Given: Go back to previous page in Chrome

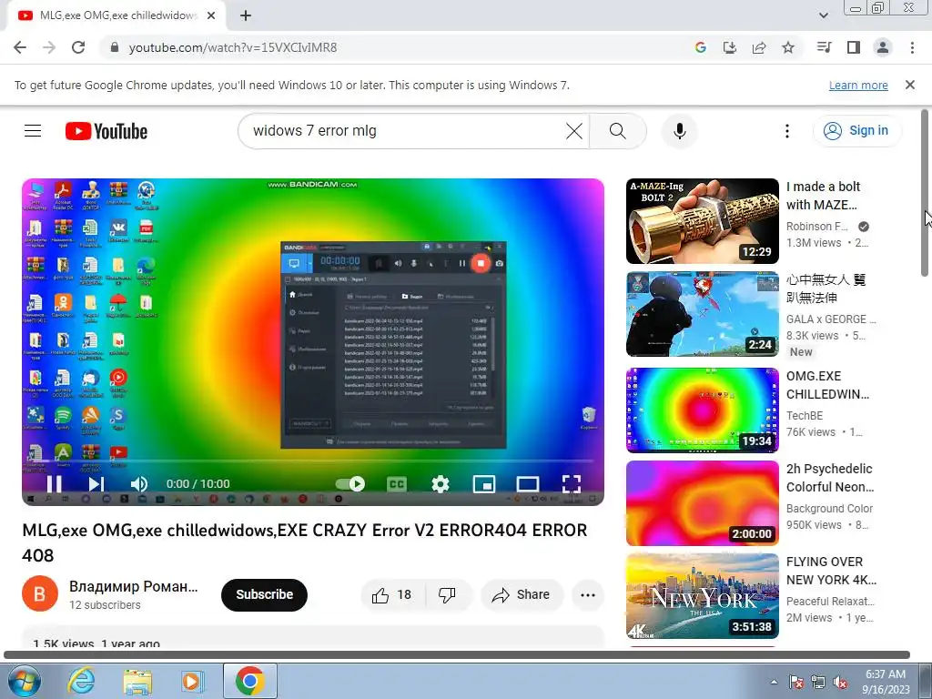Looking at the screenshot, I should click(20, 47).
